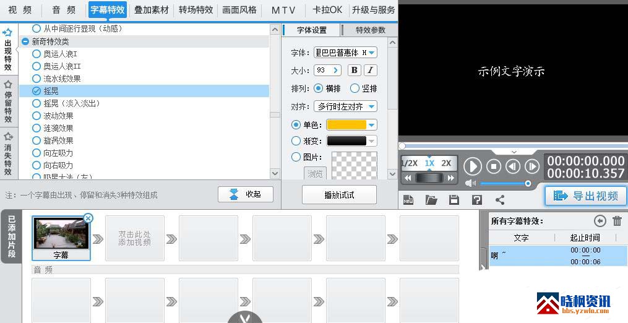This screenshot has height=323, width=628.
Task: Collapse the 新奇特效类 category
Action: 25,41
